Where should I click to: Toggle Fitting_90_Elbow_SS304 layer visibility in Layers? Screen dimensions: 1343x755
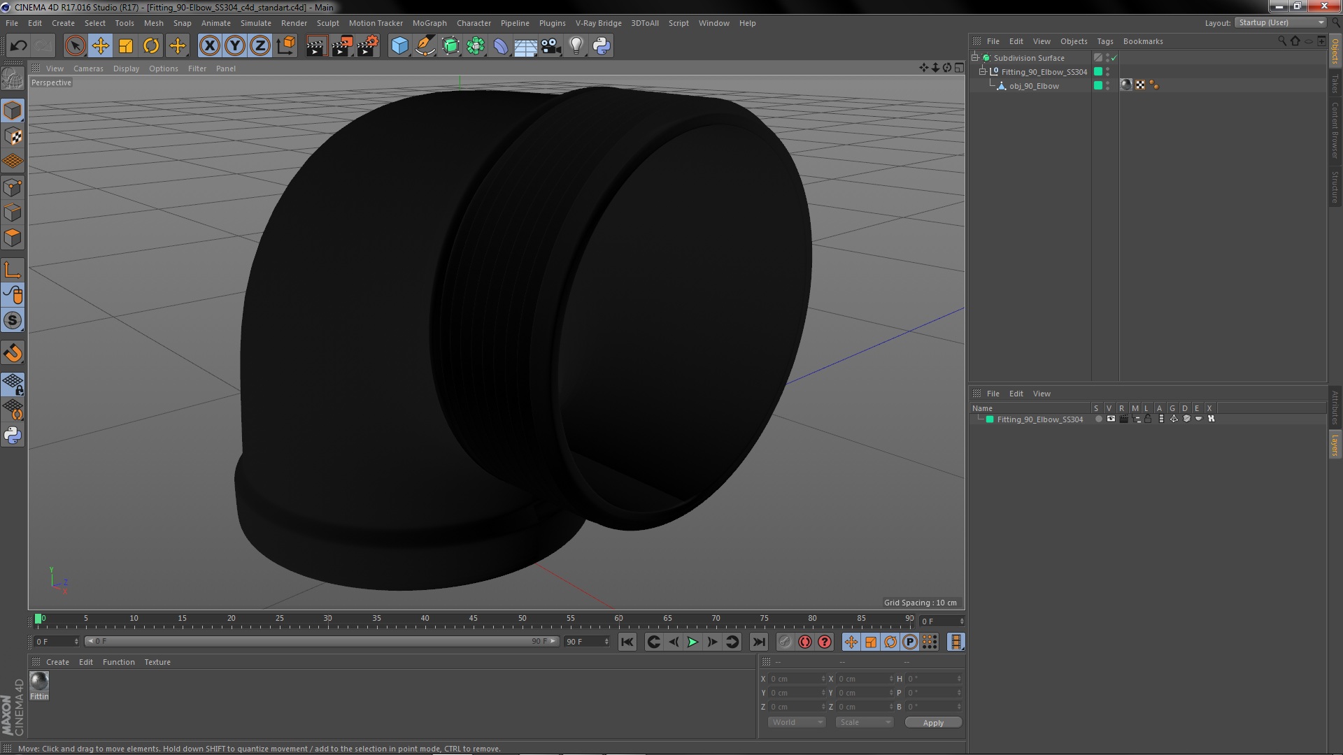point(1111,419)
